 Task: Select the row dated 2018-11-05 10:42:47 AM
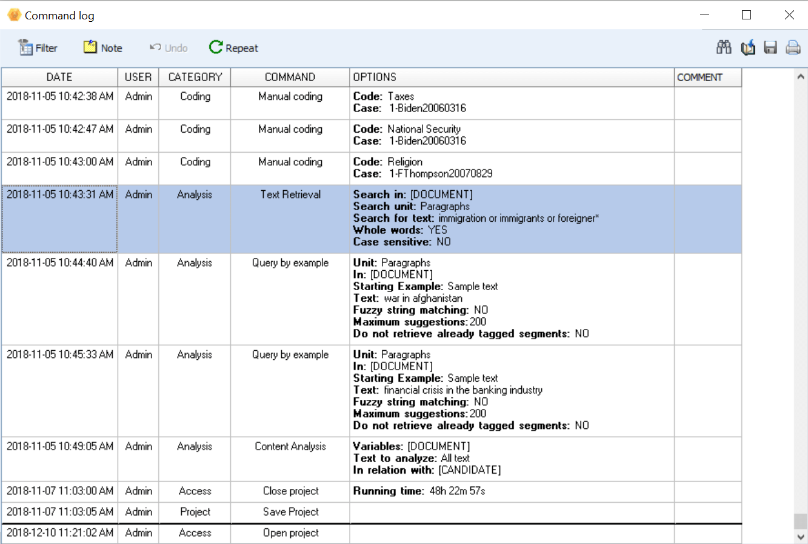click(x=371, y=136)
